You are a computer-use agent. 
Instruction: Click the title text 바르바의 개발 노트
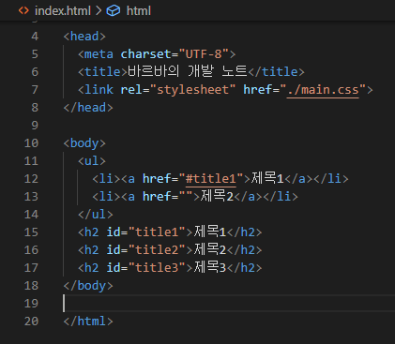(x=188, y=71)
